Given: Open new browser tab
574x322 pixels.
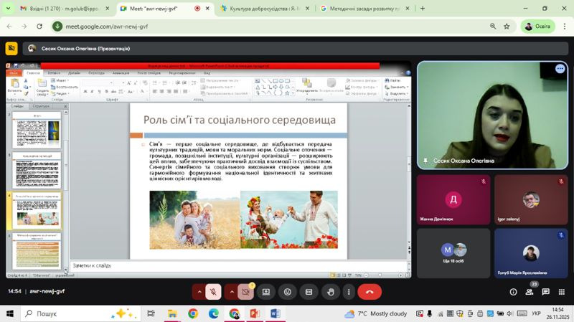Looking at the screenshot, I should coord(423,9).
